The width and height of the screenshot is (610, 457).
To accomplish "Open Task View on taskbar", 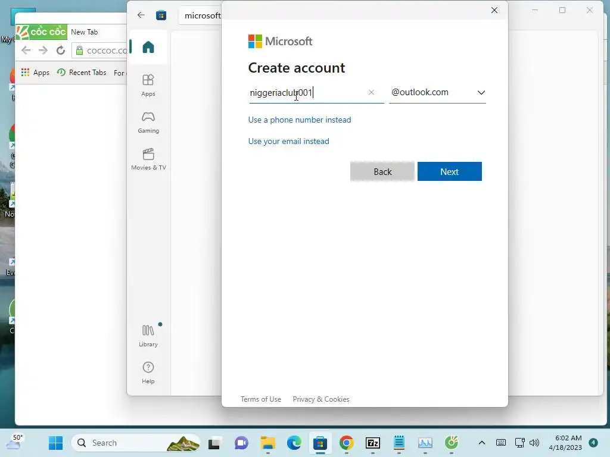I will pos(214,443).
